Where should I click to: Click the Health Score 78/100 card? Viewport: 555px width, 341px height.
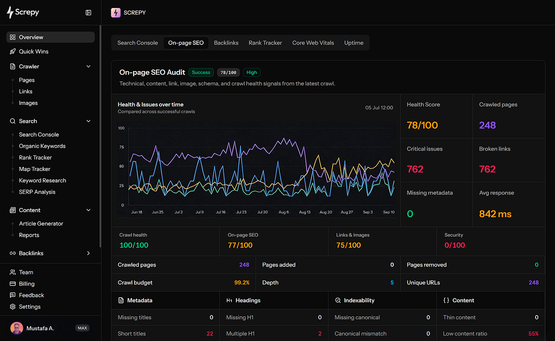coord(436,116)
